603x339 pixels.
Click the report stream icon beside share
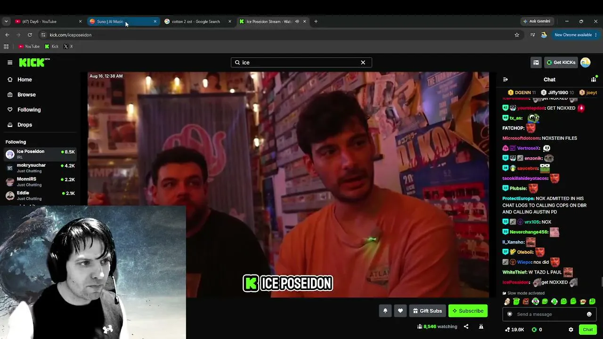click(481, 326)
